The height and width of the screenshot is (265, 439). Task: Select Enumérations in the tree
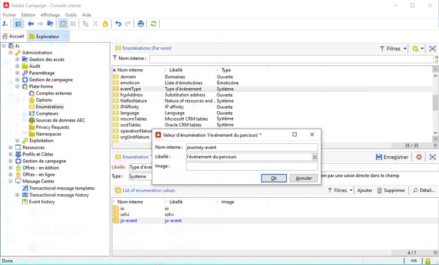pyautogui.click(x=50, y=106)
